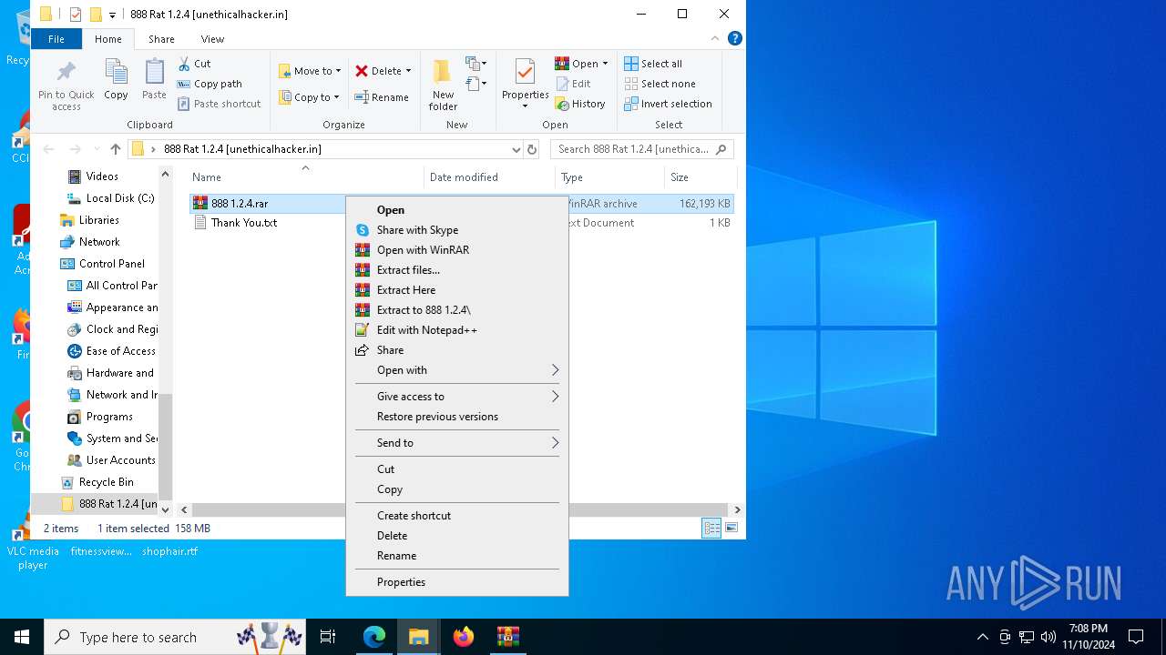Click the Windows Start button

click(x=22, y=637)
